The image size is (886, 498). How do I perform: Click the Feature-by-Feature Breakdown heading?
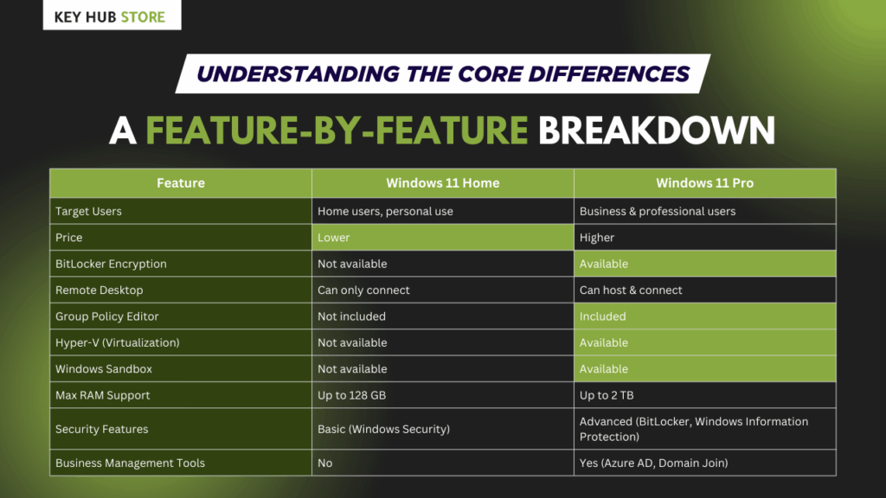[443, 130]
